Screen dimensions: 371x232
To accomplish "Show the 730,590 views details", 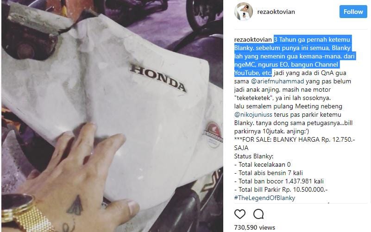I will pyautogui.click(x=255, y=227).
